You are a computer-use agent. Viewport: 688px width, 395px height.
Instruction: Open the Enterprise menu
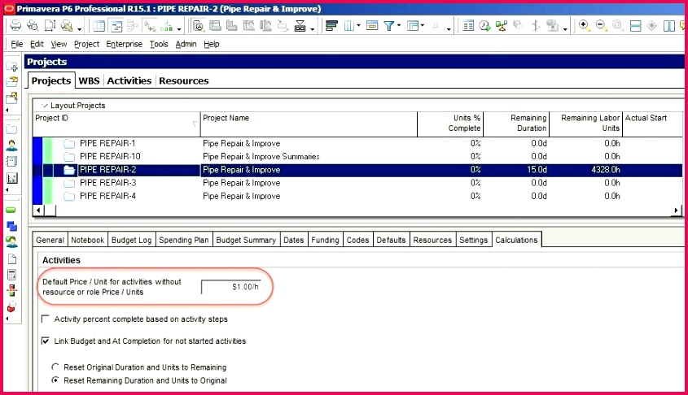125,44
